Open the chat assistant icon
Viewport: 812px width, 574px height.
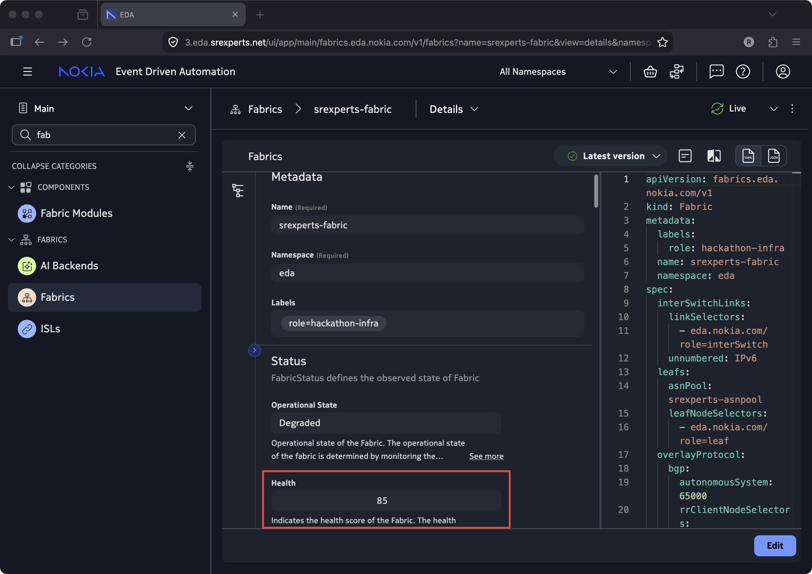716,72
